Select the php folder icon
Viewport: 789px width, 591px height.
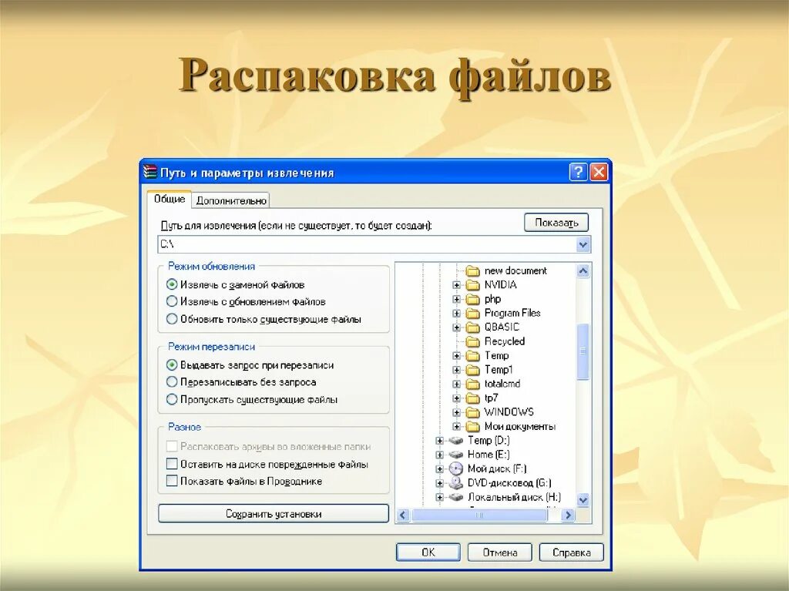tap(472, 299)
